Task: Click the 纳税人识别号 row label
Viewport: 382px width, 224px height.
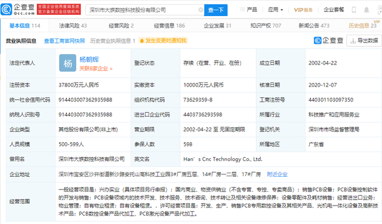Action: [24, 115]
